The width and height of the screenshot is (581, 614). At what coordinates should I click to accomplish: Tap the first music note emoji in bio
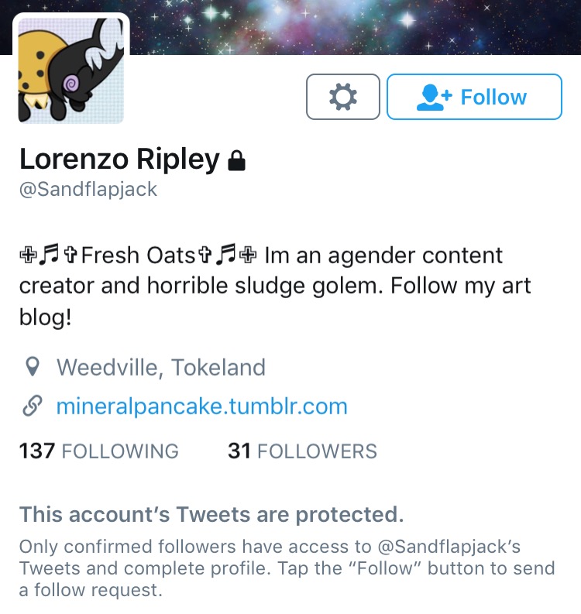[50, 255]
